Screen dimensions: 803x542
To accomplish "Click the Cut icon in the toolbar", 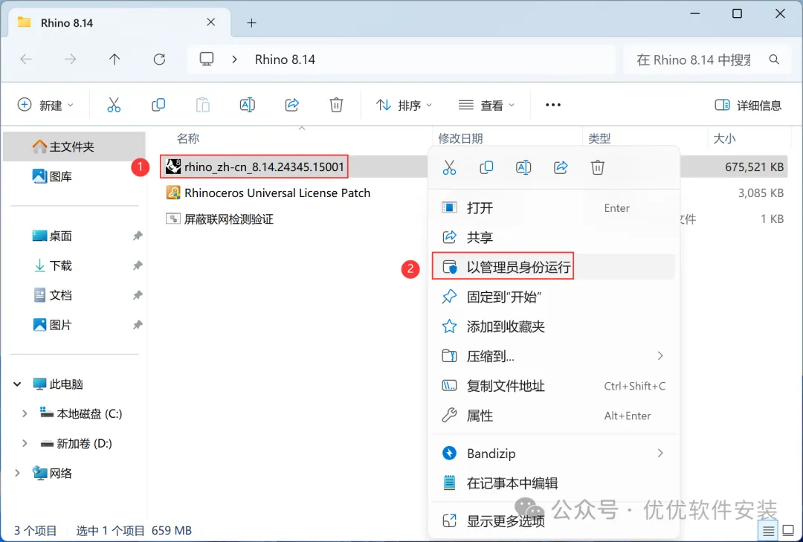I will pos(114,105).
